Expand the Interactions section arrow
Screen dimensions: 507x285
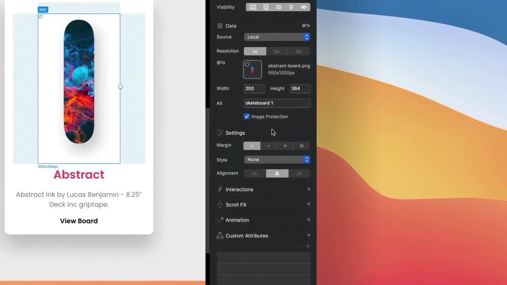[x=309, y=189]
